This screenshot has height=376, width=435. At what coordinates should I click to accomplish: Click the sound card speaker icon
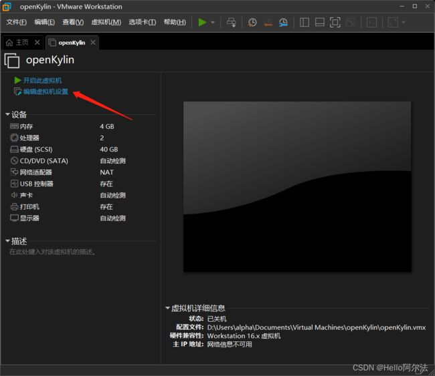[14, 195]
